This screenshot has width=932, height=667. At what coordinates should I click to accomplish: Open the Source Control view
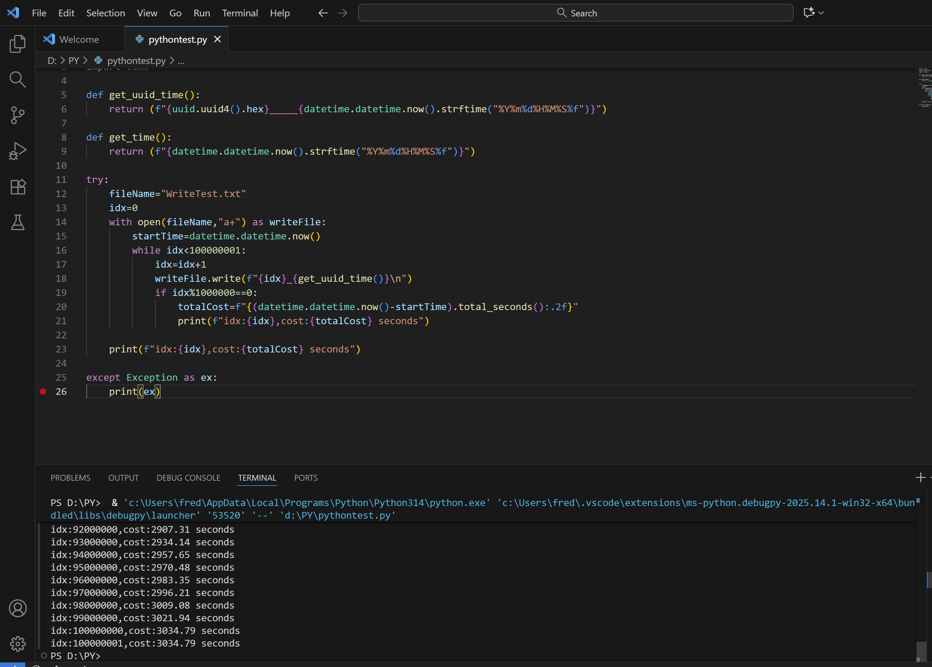tap(17, 115)
